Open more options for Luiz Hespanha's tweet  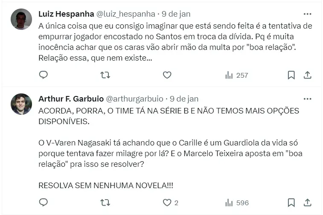307,14
